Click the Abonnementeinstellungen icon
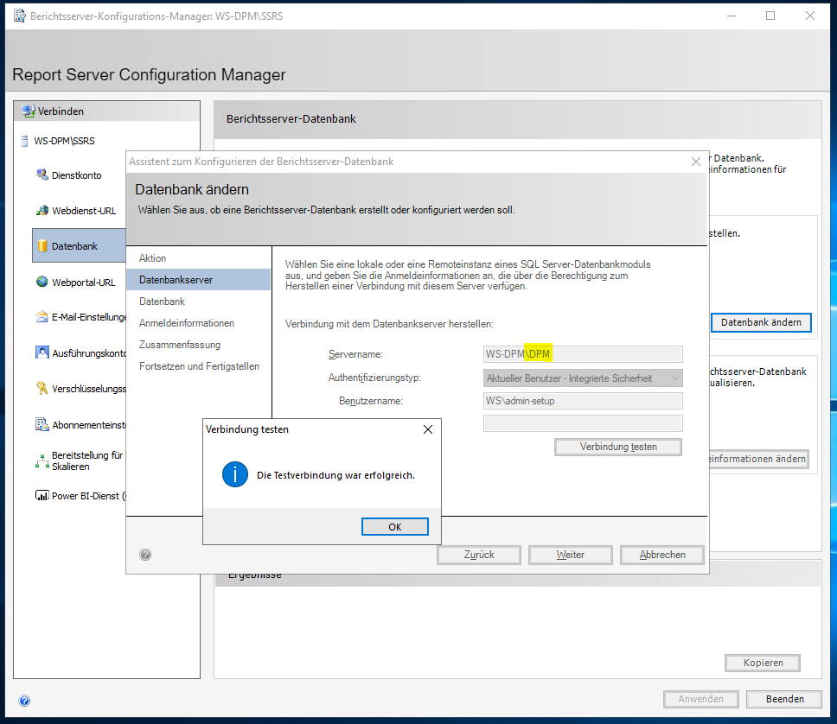837x724 pixels. (42, 424)
